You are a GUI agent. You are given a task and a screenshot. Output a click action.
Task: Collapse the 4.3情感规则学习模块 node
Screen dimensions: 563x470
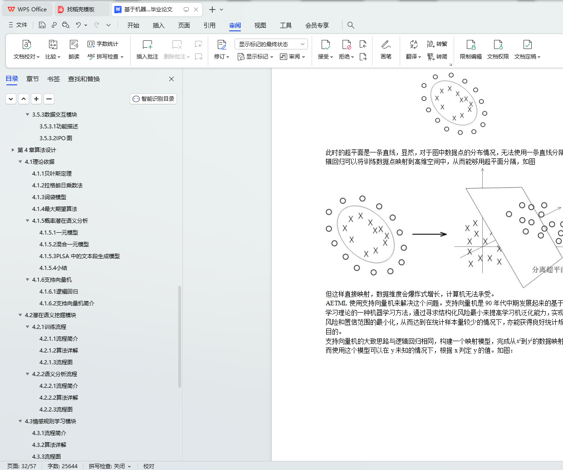point(20,421)
